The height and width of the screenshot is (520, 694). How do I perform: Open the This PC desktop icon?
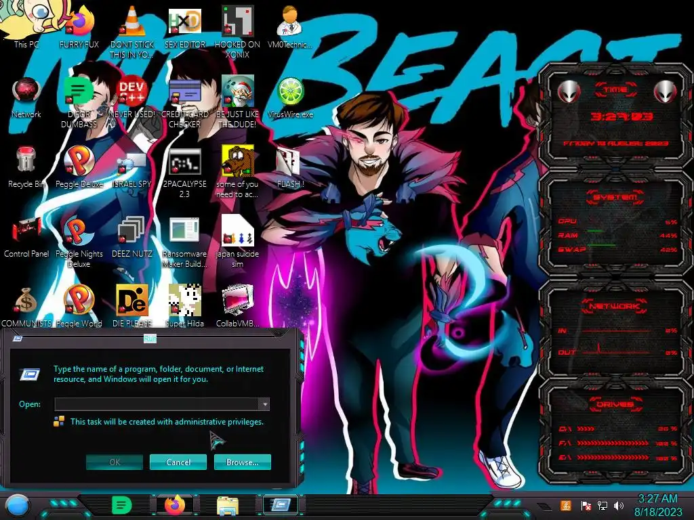click(x=26, y=24)
